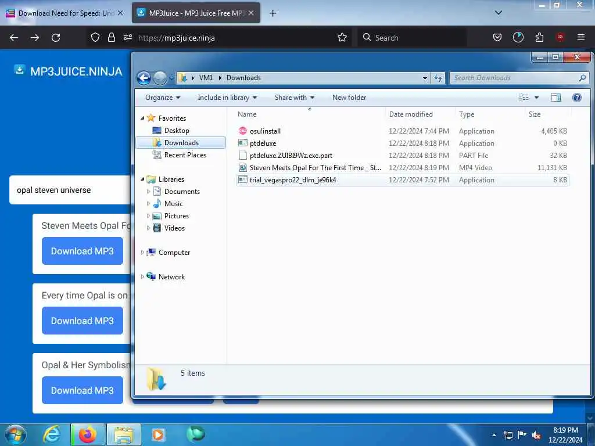This screenshot has width=595, height=446.
Task: Open the Windows Start orb
Action: tap(16, 434)
